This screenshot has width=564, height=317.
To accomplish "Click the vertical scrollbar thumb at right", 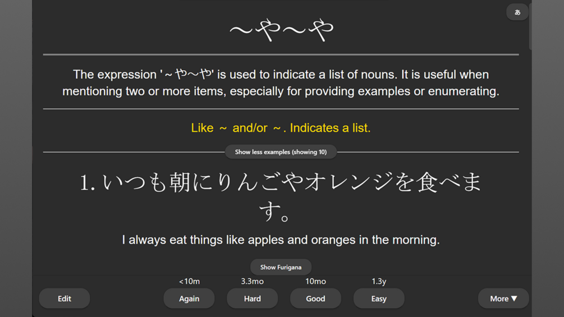I will pyautogui.click(x=530, y=26).
